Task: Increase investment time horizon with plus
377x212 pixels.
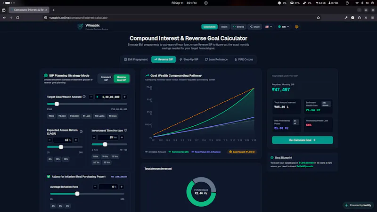Action: pyautogui.click(x=122, y=137)
